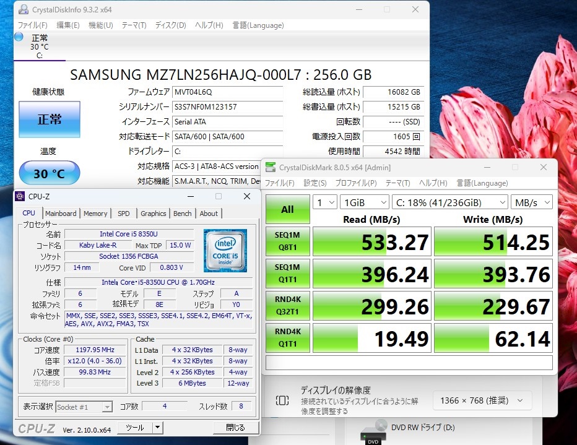The width and height of the screenshot is (577, 445).
Task: Click the CPU-Z chip icon in title bar
Action: point(20,196)
